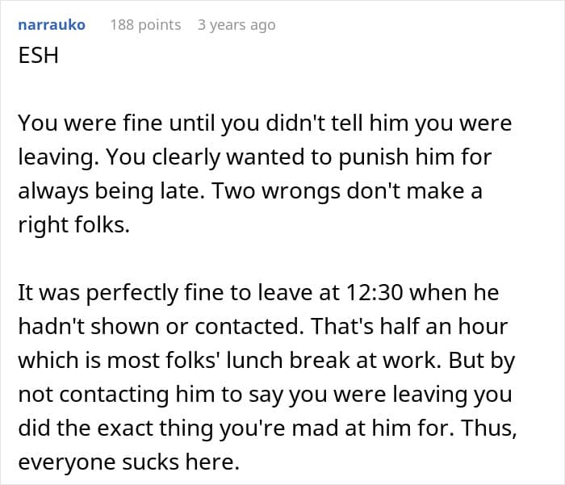This screenshot has height=485, width=565.
Task: Click the phrase "That's half an hour"
Action: click(409, 327)
